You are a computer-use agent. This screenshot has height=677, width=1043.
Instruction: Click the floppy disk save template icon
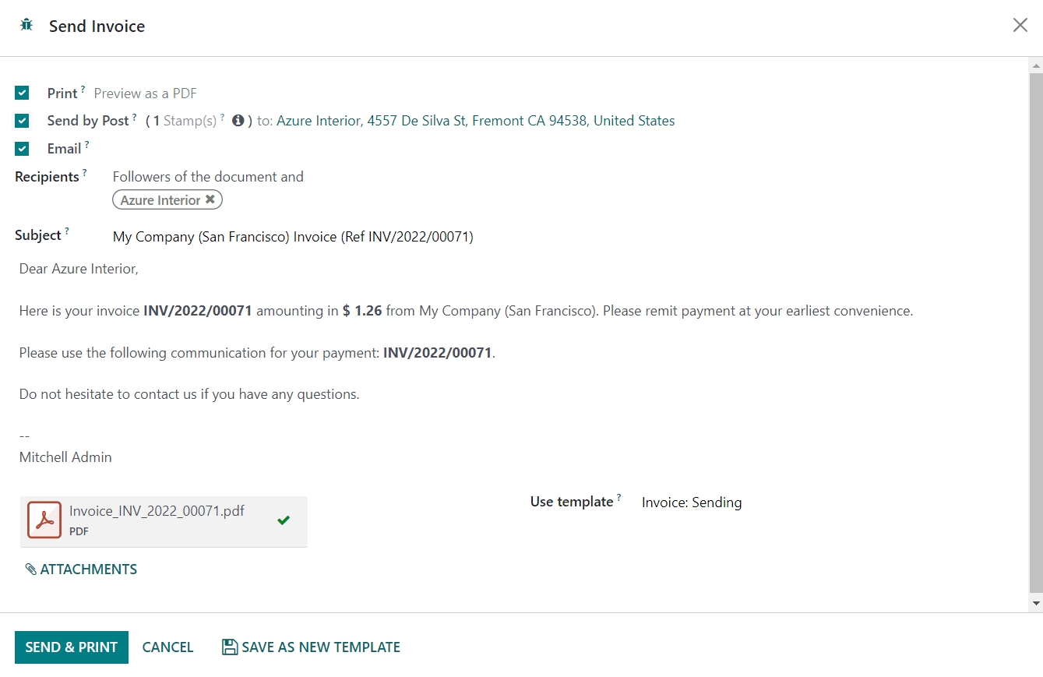pyautogui.click(x=230, y=647)
